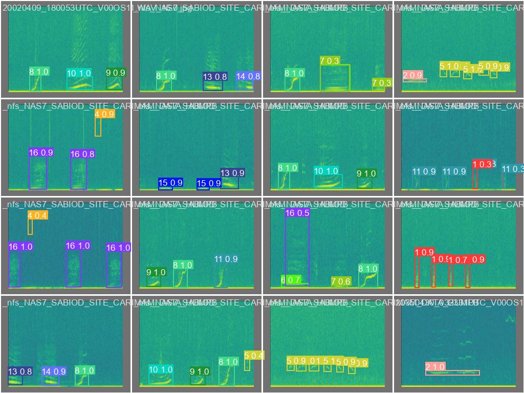Click the orange "4 0.9" detection label

104,115
